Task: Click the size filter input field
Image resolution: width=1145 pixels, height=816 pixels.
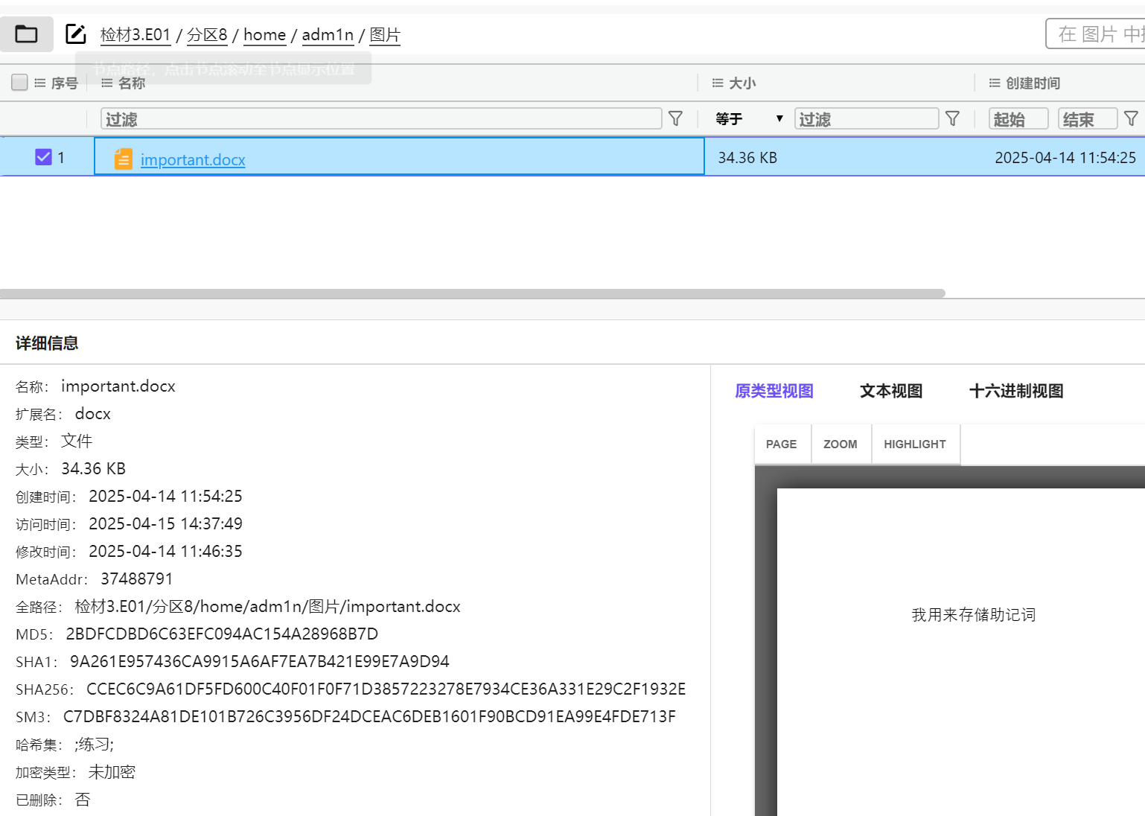Action: pos(867,118)
